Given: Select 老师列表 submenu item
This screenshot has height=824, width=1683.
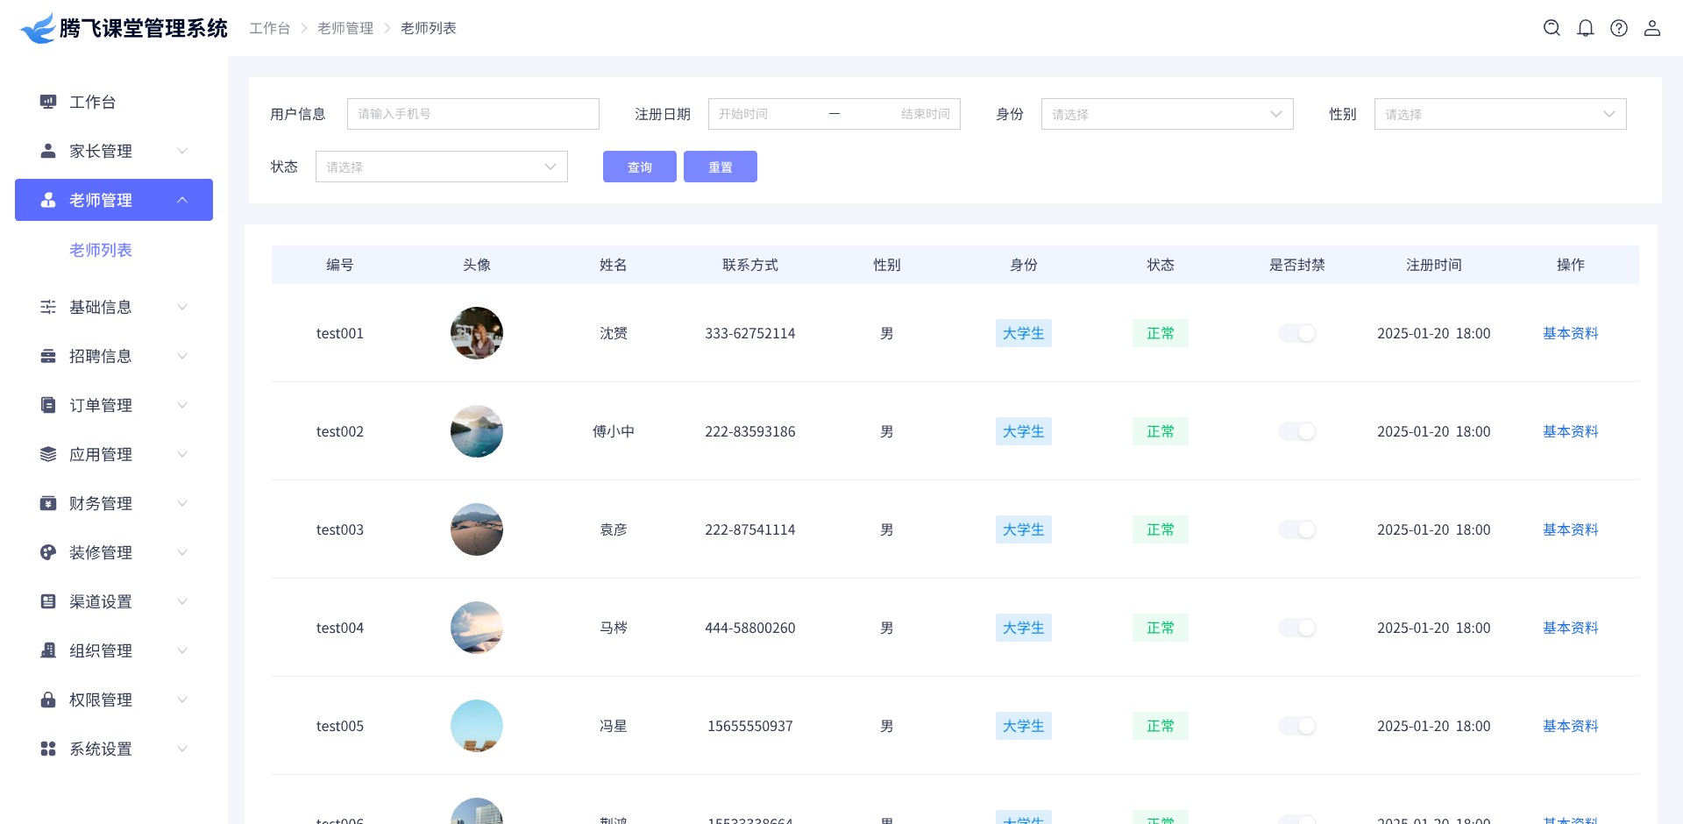Looking at the screenshot, I should coord(101,250).
